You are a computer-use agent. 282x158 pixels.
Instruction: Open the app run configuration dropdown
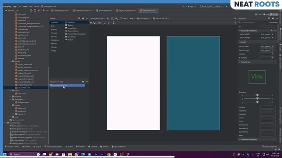pos(192,6)
